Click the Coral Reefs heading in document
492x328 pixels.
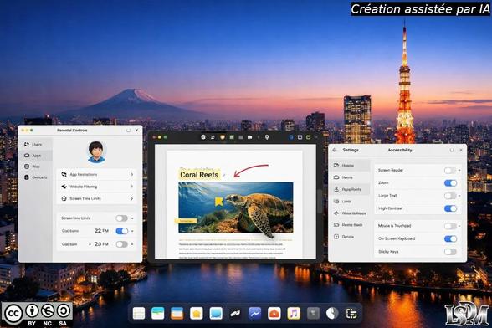(x=199, y=175)
